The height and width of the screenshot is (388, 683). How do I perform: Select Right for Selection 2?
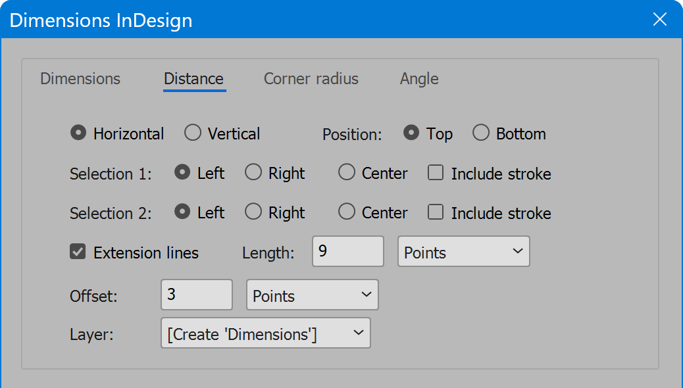pos(253,212)
